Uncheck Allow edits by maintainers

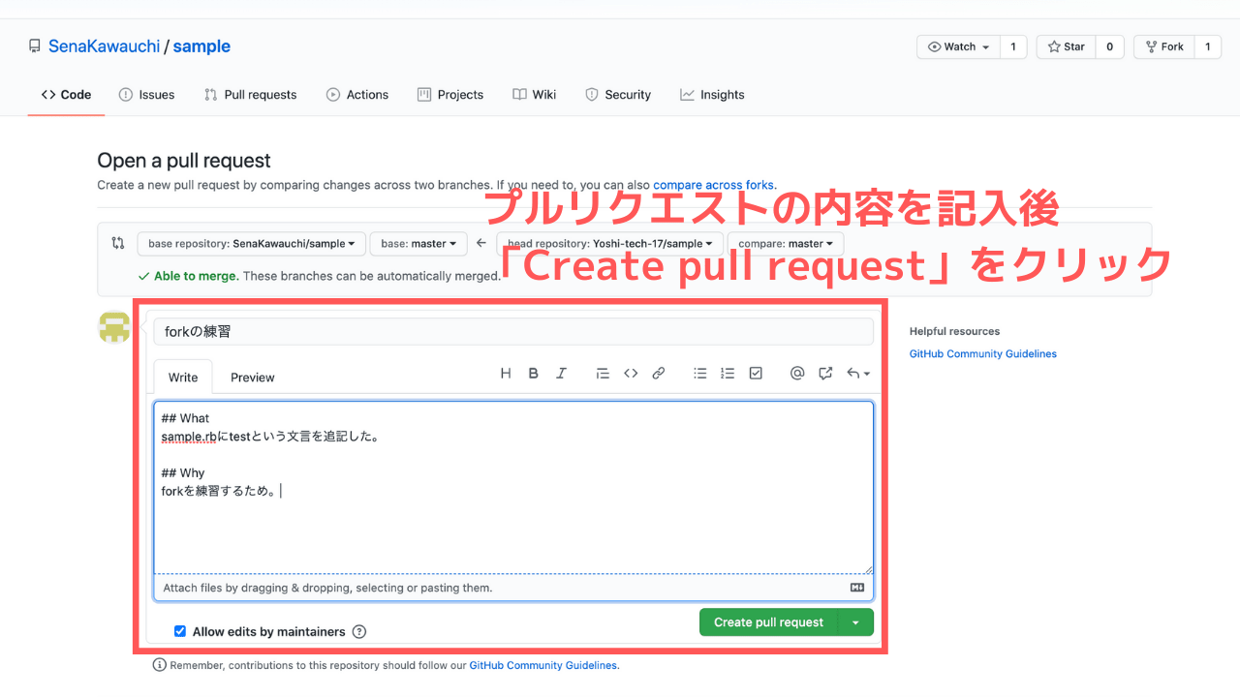[180, 631]
